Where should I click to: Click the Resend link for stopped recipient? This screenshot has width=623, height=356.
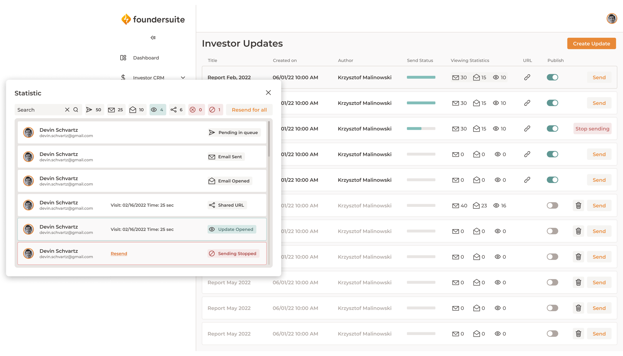(x=119, y=253)
